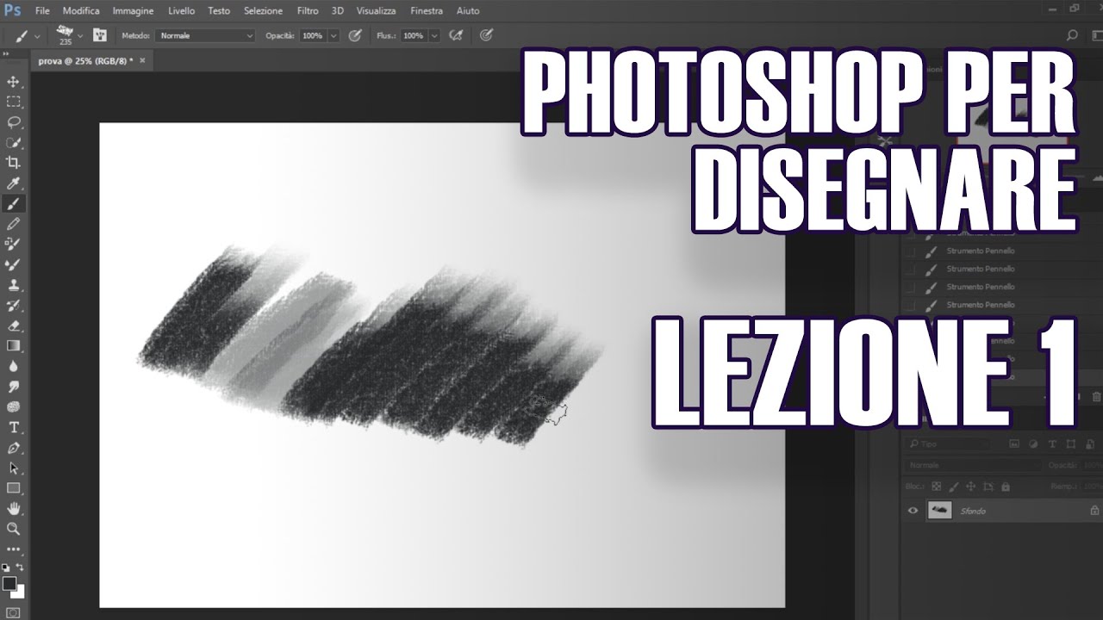Click the Photoshop Ps logo
1103x620 pixels.
click(x=12, y=10)
